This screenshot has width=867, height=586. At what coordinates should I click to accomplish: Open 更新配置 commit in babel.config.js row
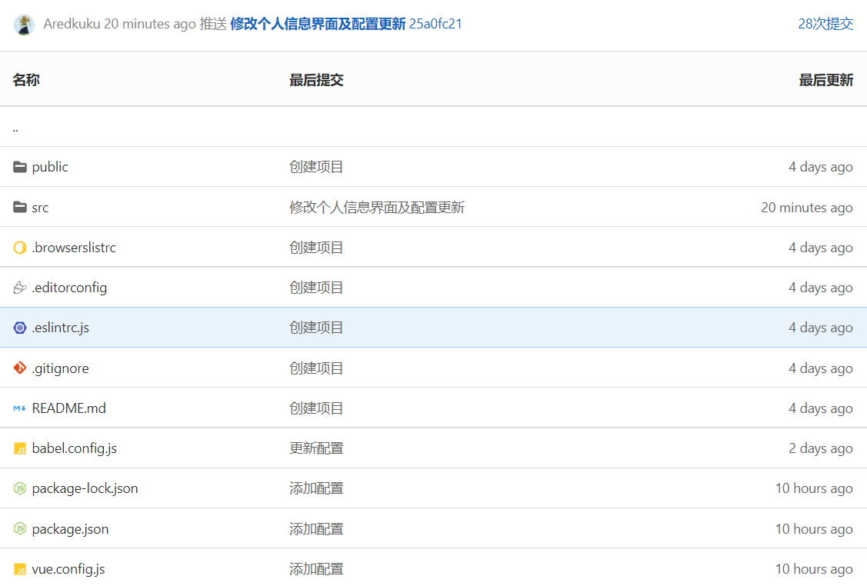point(316,448)
